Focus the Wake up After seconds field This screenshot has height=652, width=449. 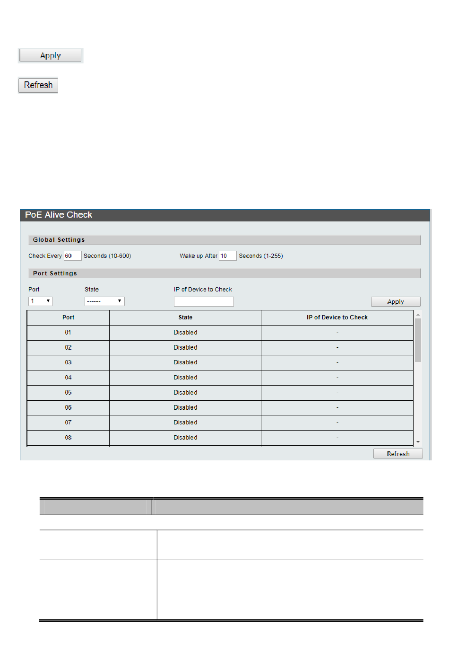pos(227,256)
